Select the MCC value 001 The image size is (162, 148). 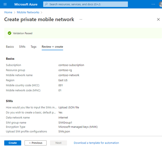61,85
